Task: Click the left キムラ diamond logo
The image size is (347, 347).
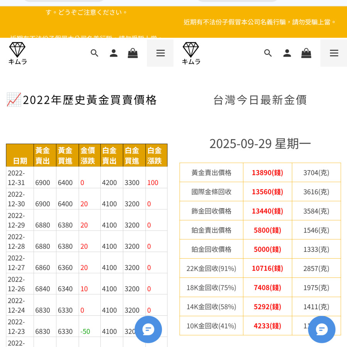Action: [17, 53]
